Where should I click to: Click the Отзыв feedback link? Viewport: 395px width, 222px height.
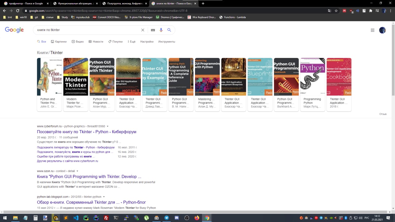(383, 114)
